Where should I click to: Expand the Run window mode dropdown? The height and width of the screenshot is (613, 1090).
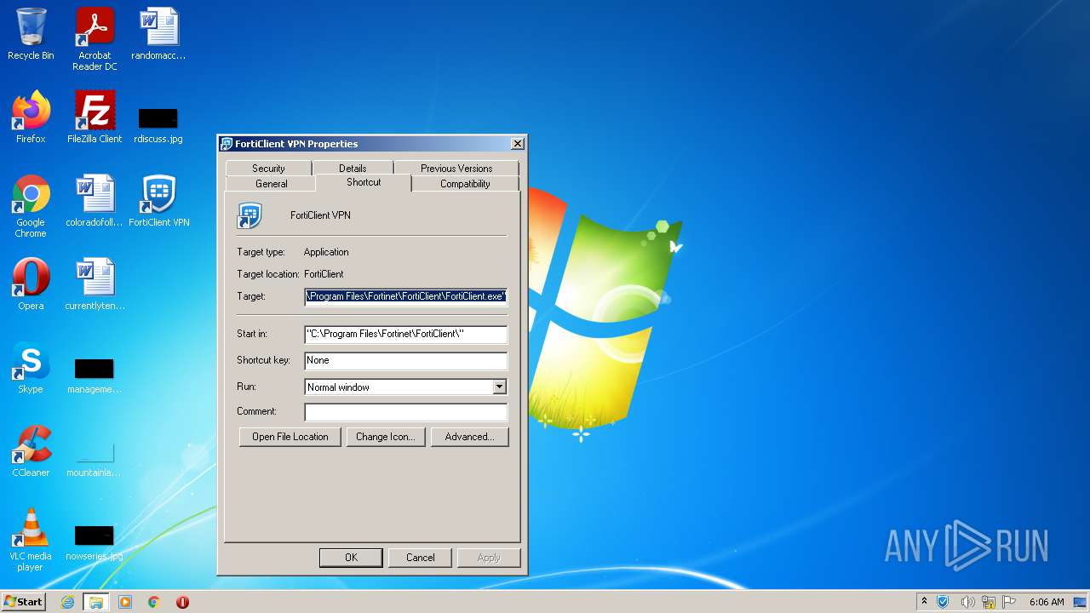pyautogui.click(x=499, y=387)
